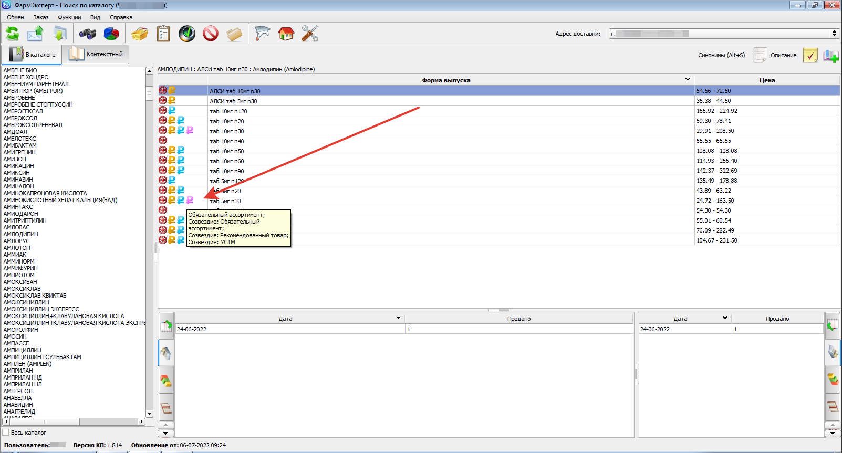The width and height of the screenshot is (842, 453).
Task: Open the shopping basket icon
Action: (x=140, y=34)
